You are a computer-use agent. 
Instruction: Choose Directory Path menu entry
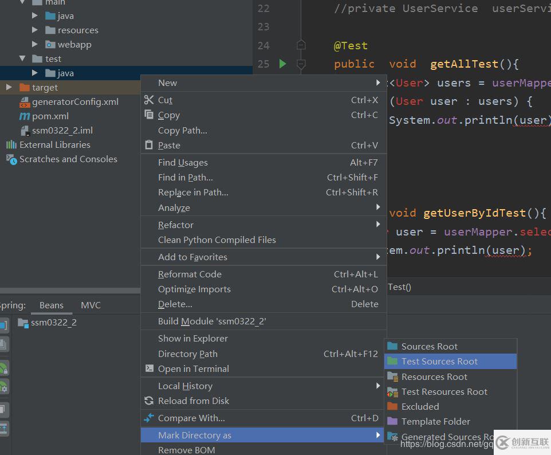coord(263,354)
